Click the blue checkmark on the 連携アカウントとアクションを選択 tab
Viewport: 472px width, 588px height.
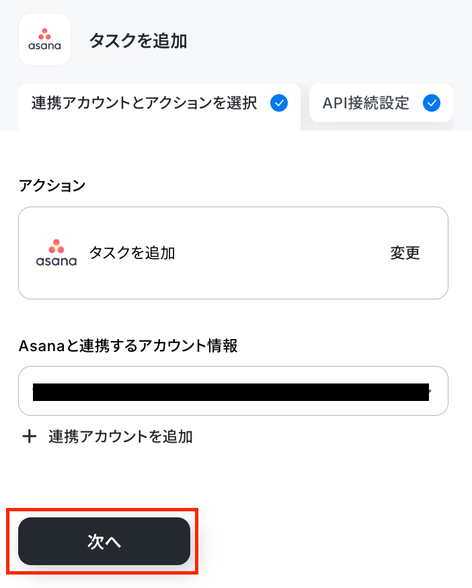[x=279, y=103]
